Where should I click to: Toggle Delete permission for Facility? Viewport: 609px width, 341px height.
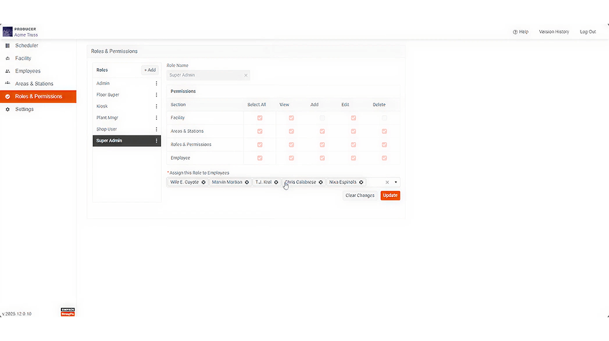pos(384,118)
